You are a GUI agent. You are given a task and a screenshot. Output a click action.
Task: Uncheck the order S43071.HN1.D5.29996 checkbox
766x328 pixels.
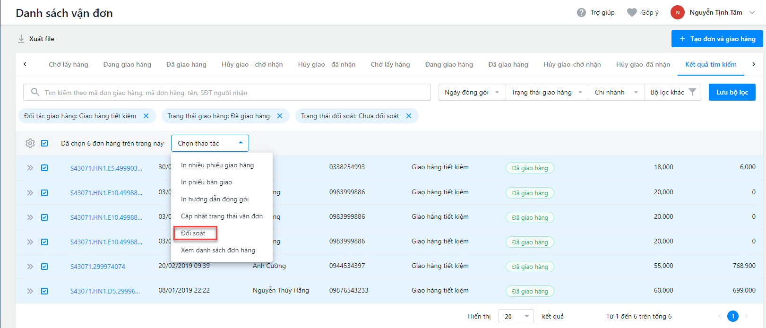click(44, 291)
